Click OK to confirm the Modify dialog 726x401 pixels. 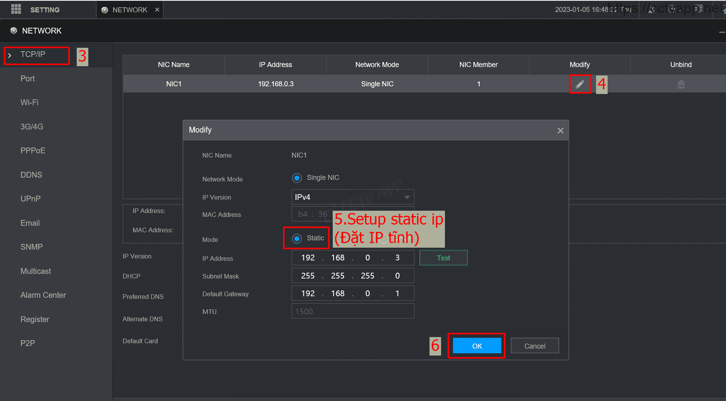click(x=477, y=346)
